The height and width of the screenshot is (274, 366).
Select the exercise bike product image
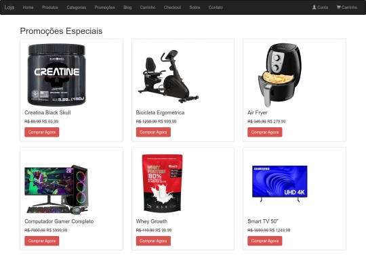(168, 76)
